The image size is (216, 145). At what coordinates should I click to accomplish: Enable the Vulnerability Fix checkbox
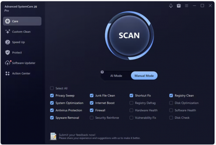coord(131,118)
